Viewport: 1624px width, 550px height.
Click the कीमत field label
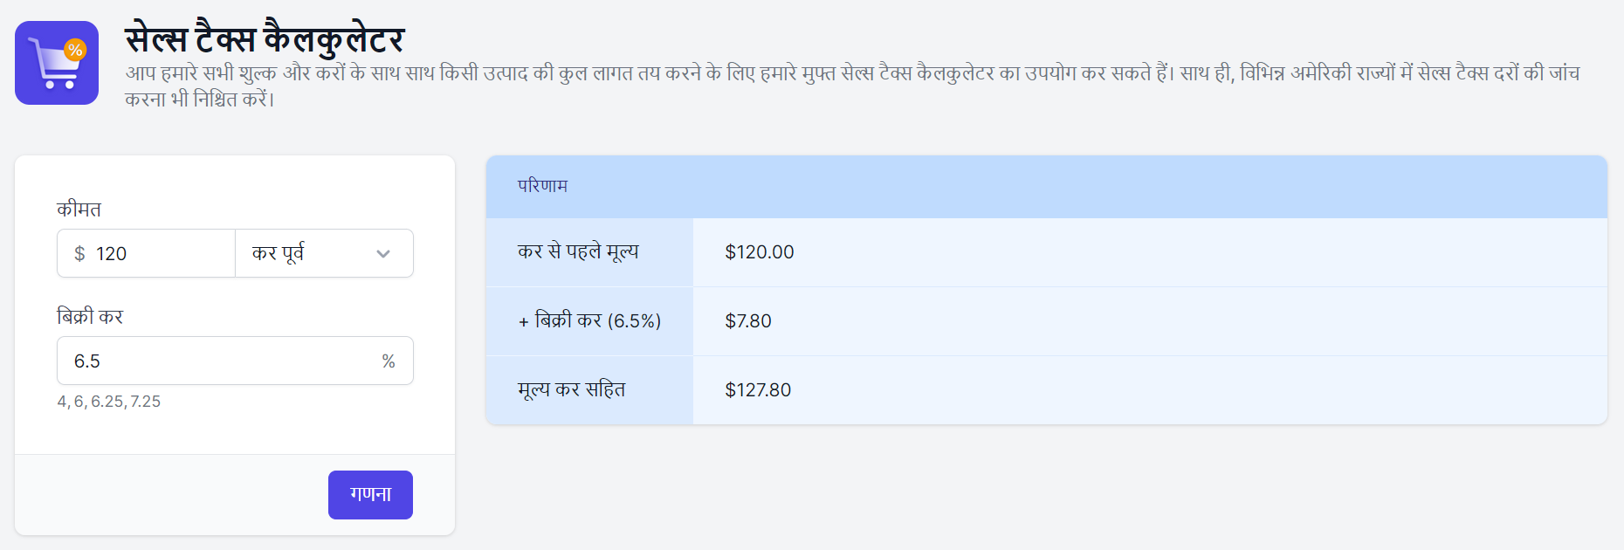click(79, 210)
